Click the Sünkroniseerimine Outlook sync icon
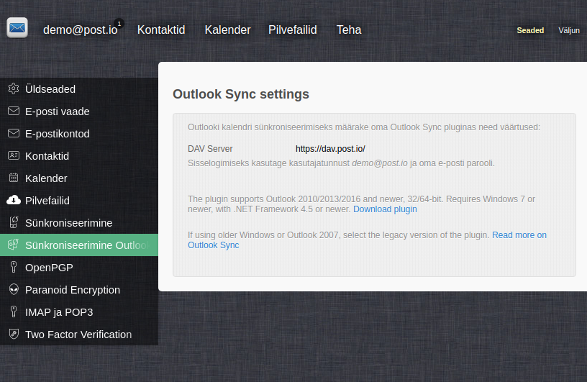 tap(14, 245)
